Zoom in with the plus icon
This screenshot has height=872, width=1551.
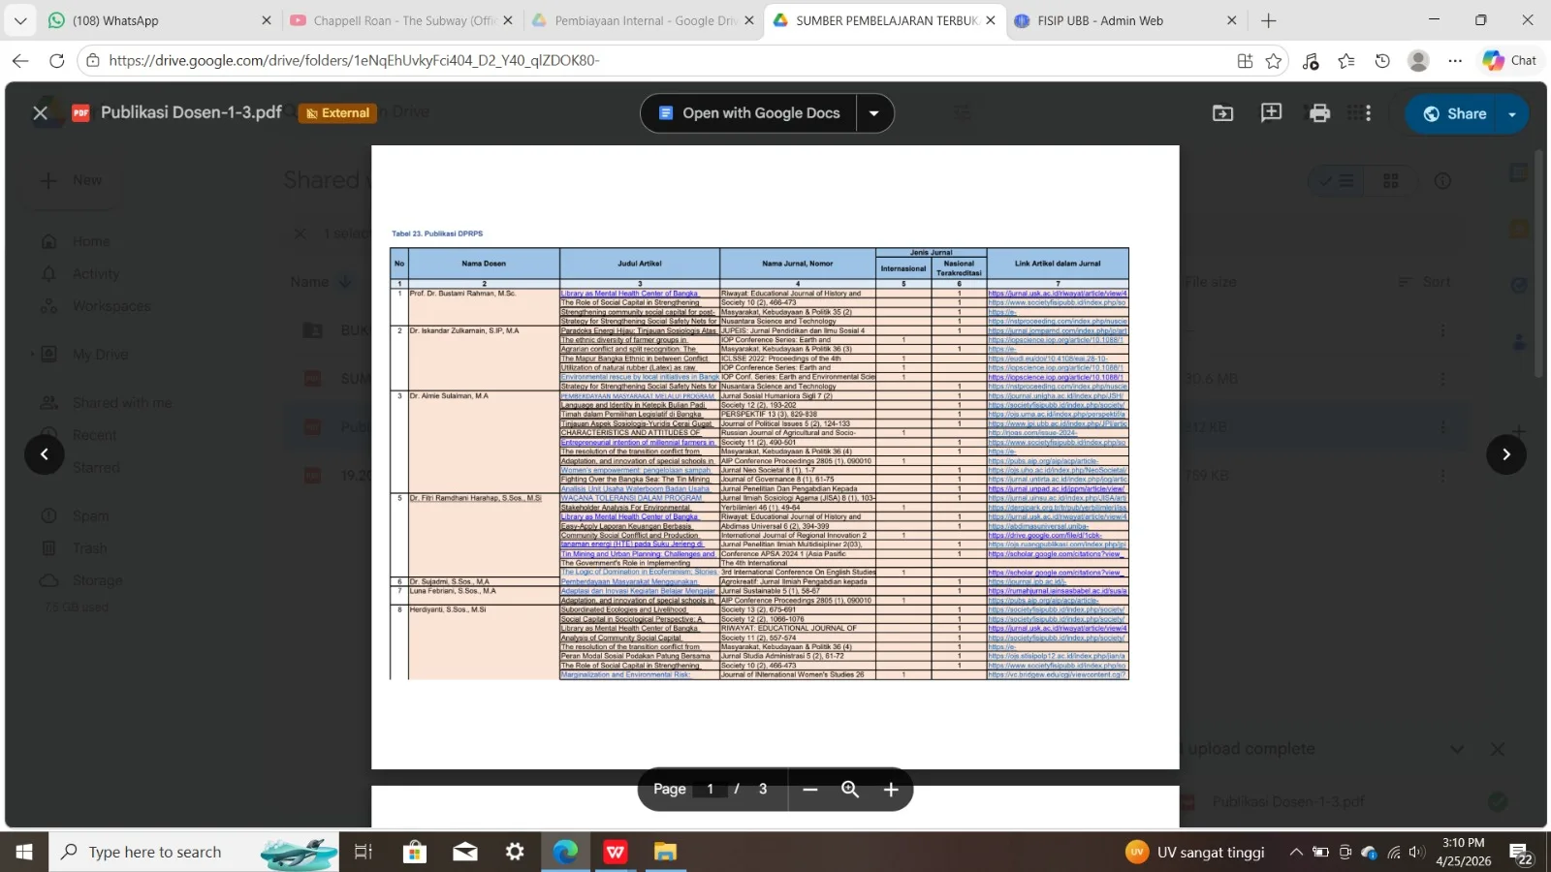[x=891, y=790]
